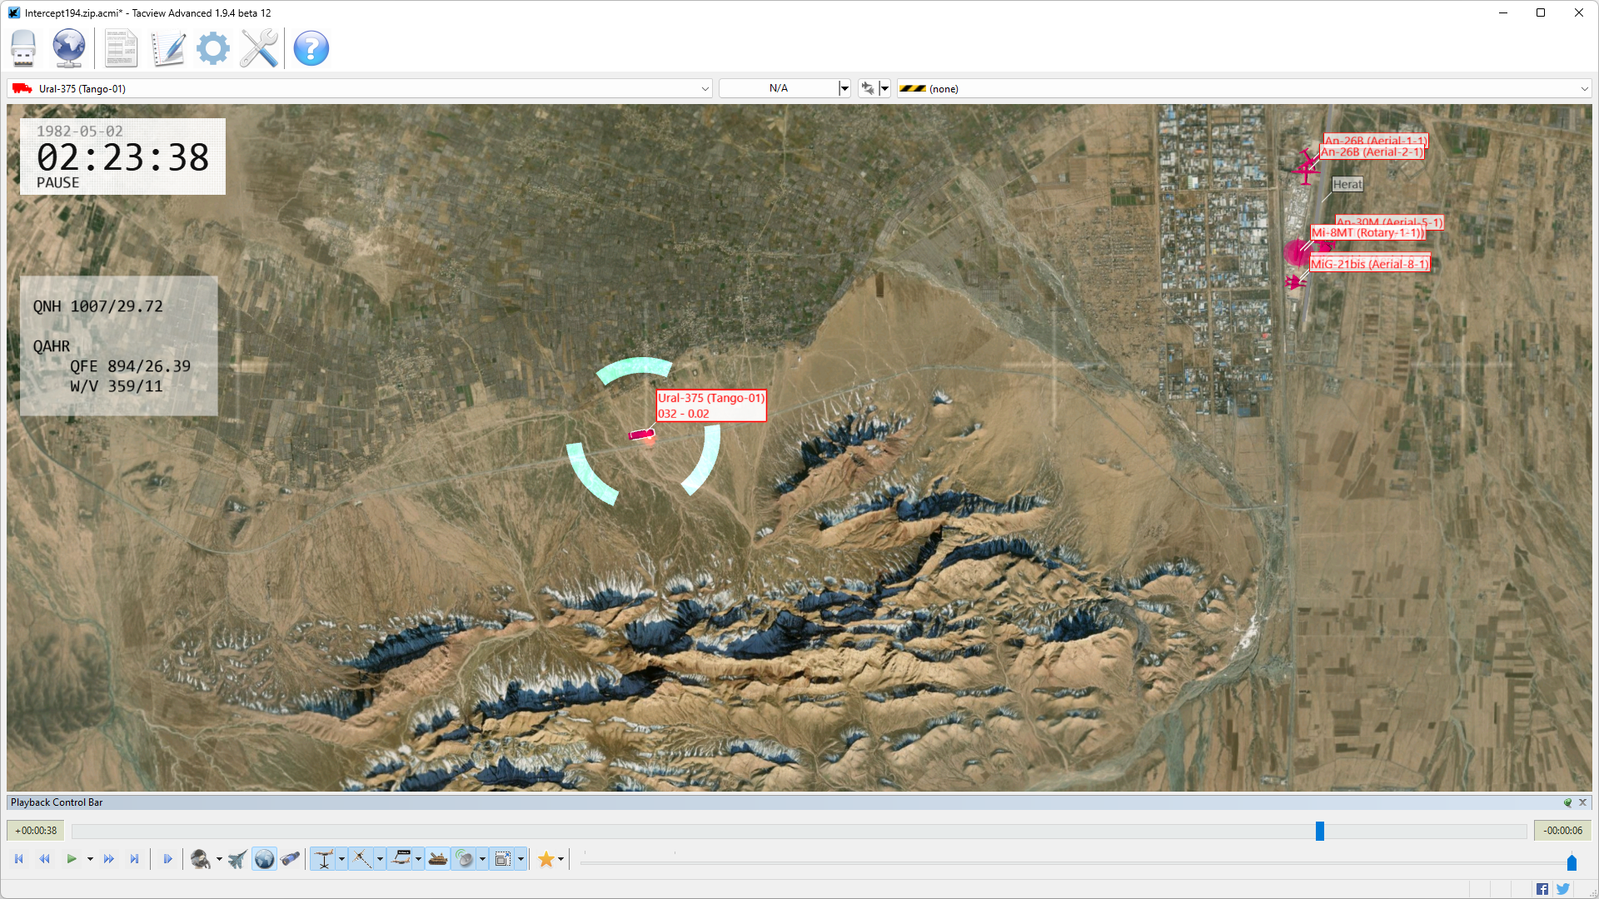Toggle radar dish display option
Screen dimensions: 1599x899
(x=465, y=859)
